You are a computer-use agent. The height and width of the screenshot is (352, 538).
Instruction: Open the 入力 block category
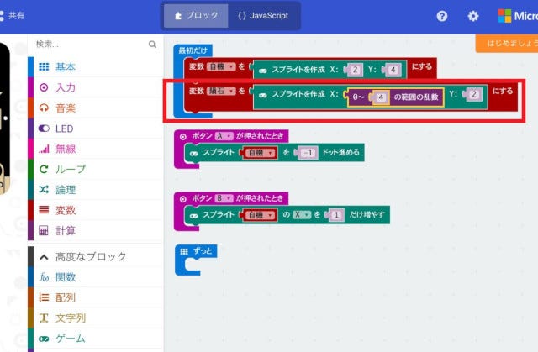click(66, 87)
